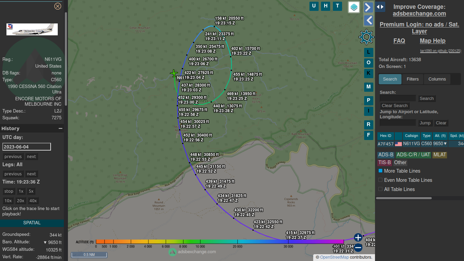Click the Search text input field
The height and width of the screenshot is (261, 464).
tap(398, 99)
